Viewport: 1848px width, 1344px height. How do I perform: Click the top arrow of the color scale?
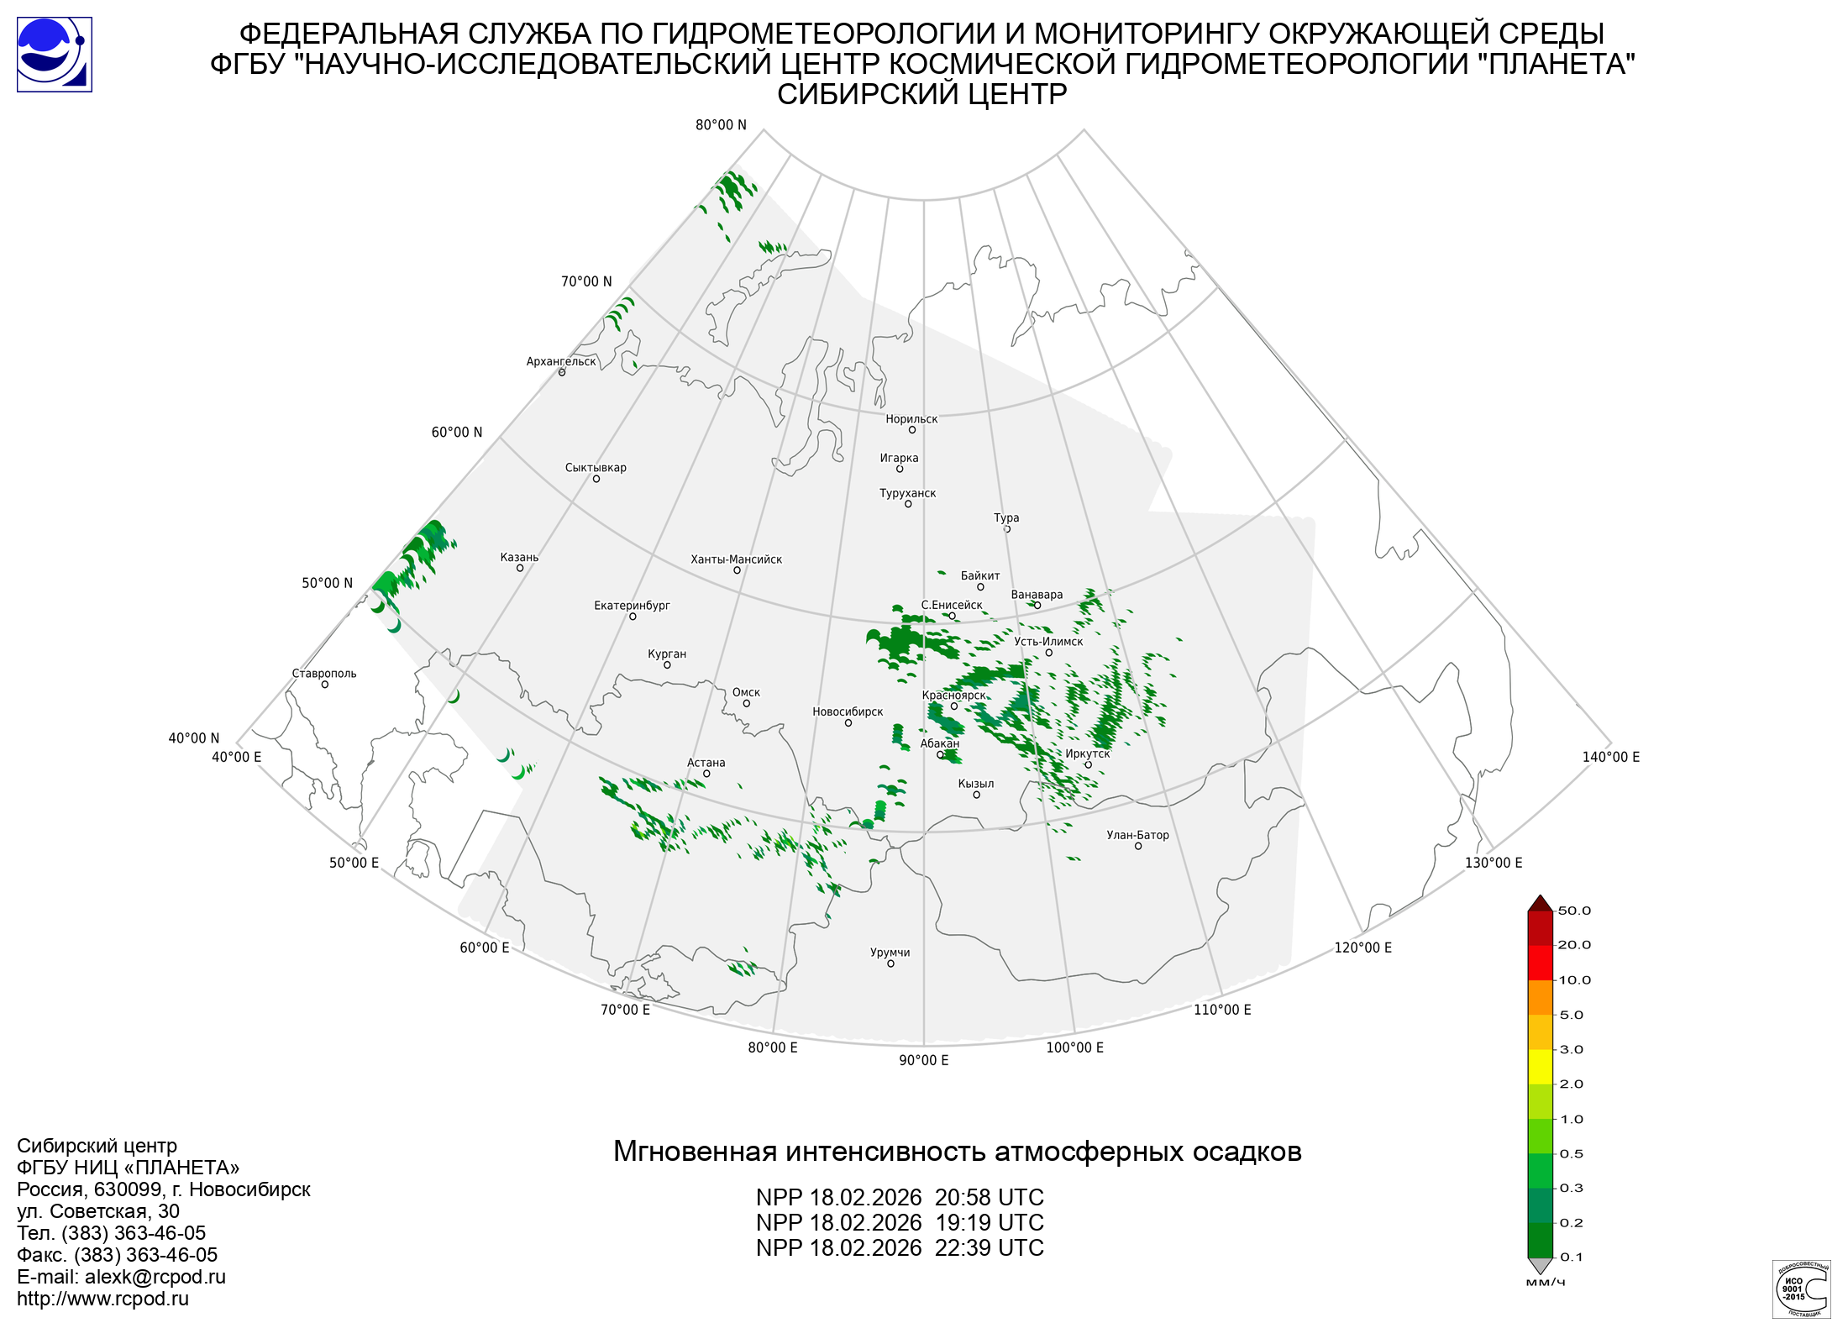1540,904
